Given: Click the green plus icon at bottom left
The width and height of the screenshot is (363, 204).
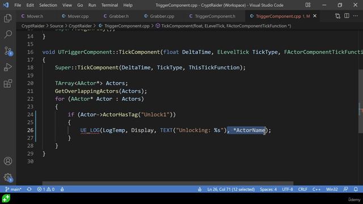Looking at the screenshot, I should coord(6,198).
